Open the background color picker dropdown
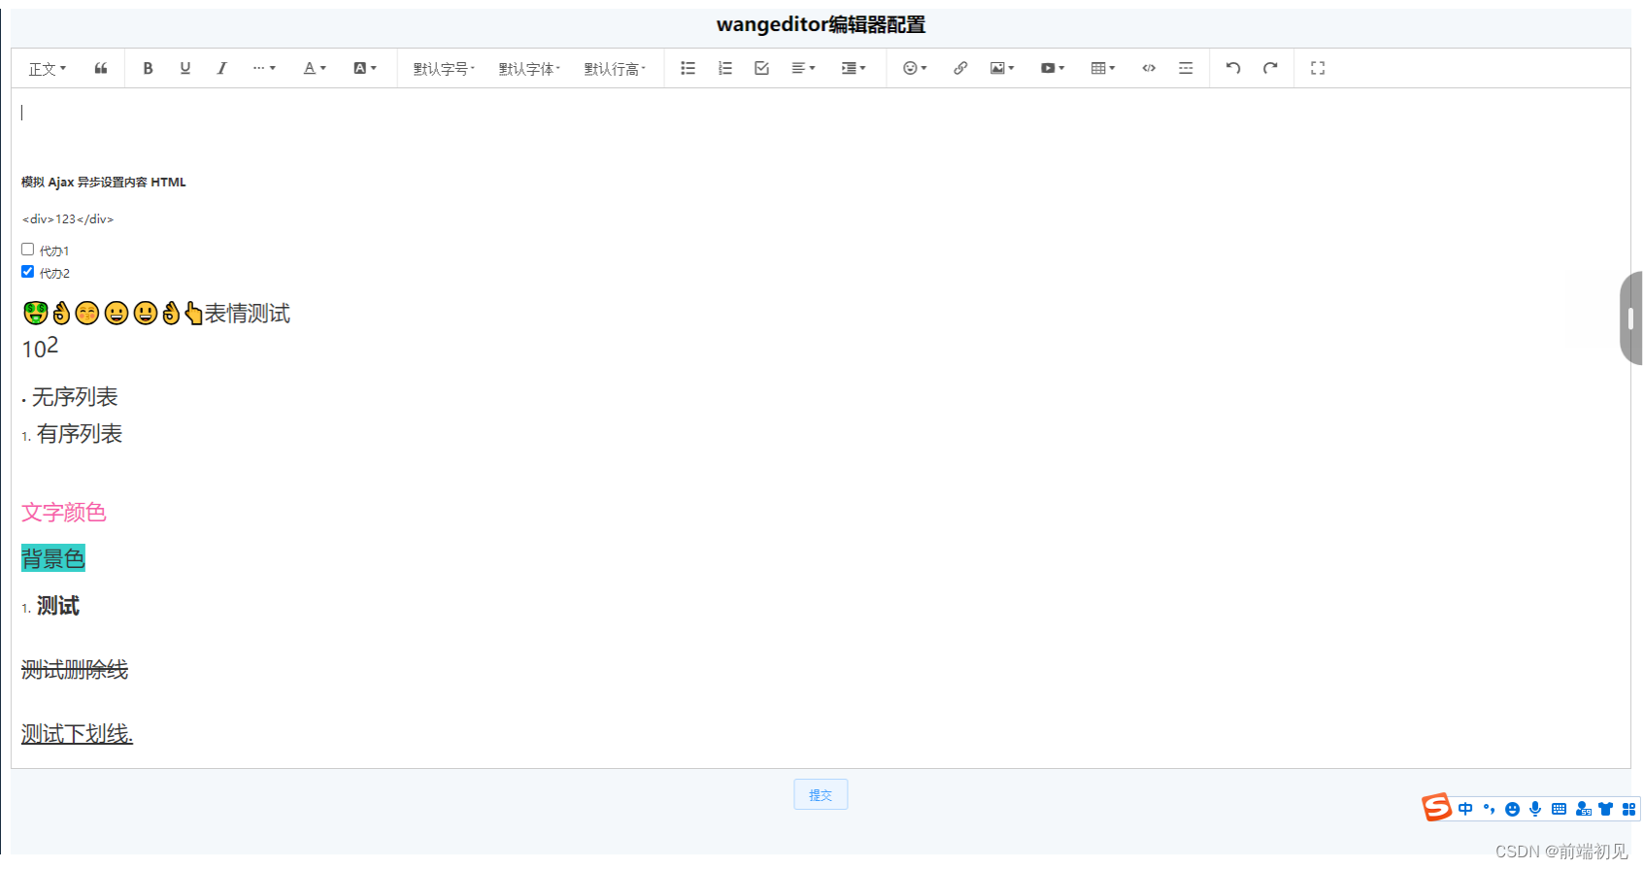 (x=365, y=68)
